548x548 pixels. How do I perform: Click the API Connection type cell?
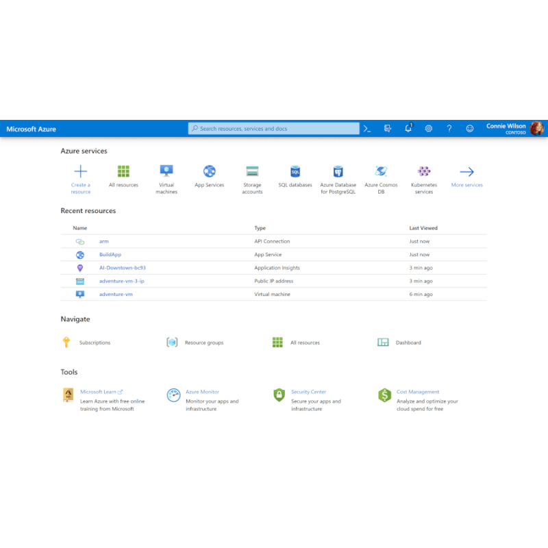272,241
